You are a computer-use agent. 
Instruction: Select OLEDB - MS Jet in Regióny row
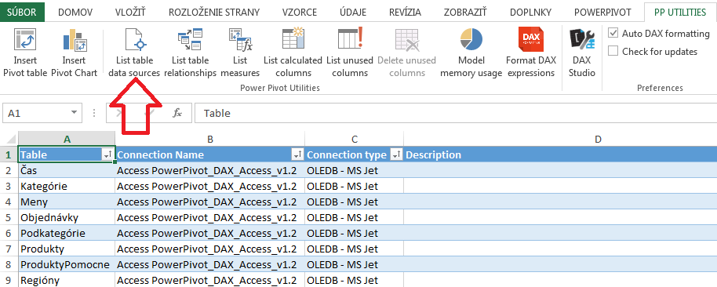(355, 280)
